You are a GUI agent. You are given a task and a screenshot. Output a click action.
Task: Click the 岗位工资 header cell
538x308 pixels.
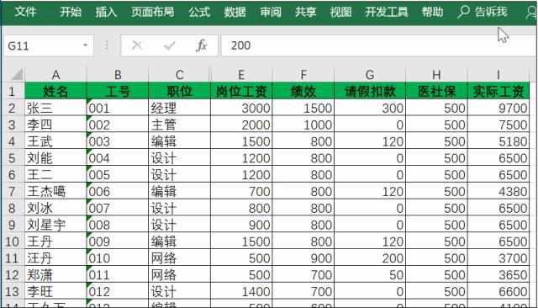tap(241, 91)
